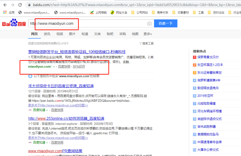Viewport: 241px width, 156px height.
Task: Open hot search 2019东亚杯
Action: point(205,96)
